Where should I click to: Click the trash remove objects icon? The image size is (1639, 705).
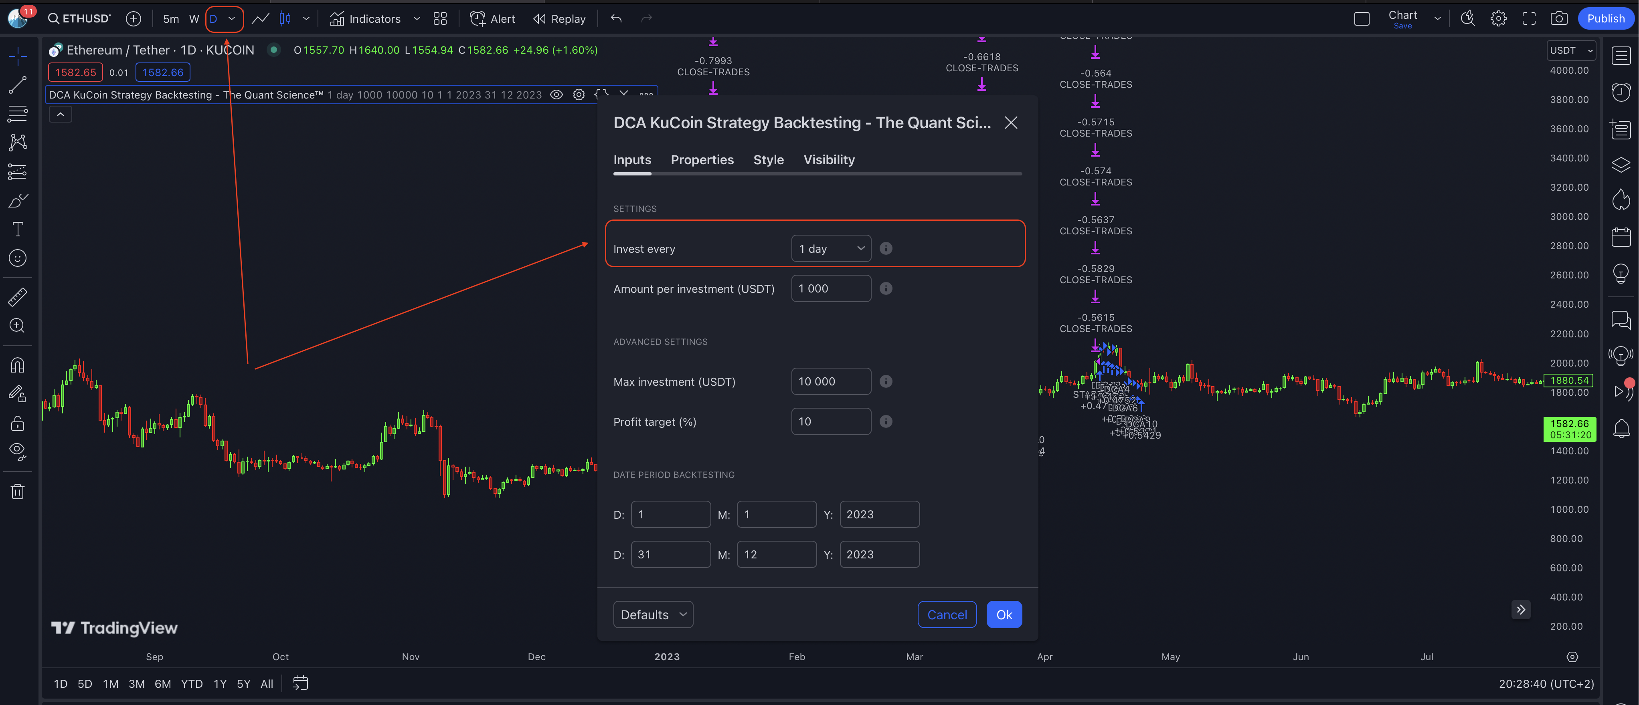click(x=18, y=491)
